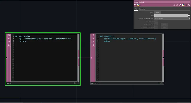Screen dimensions: 191x103
Task: Click the comment speech bubble icon
Action: (177, 5)
